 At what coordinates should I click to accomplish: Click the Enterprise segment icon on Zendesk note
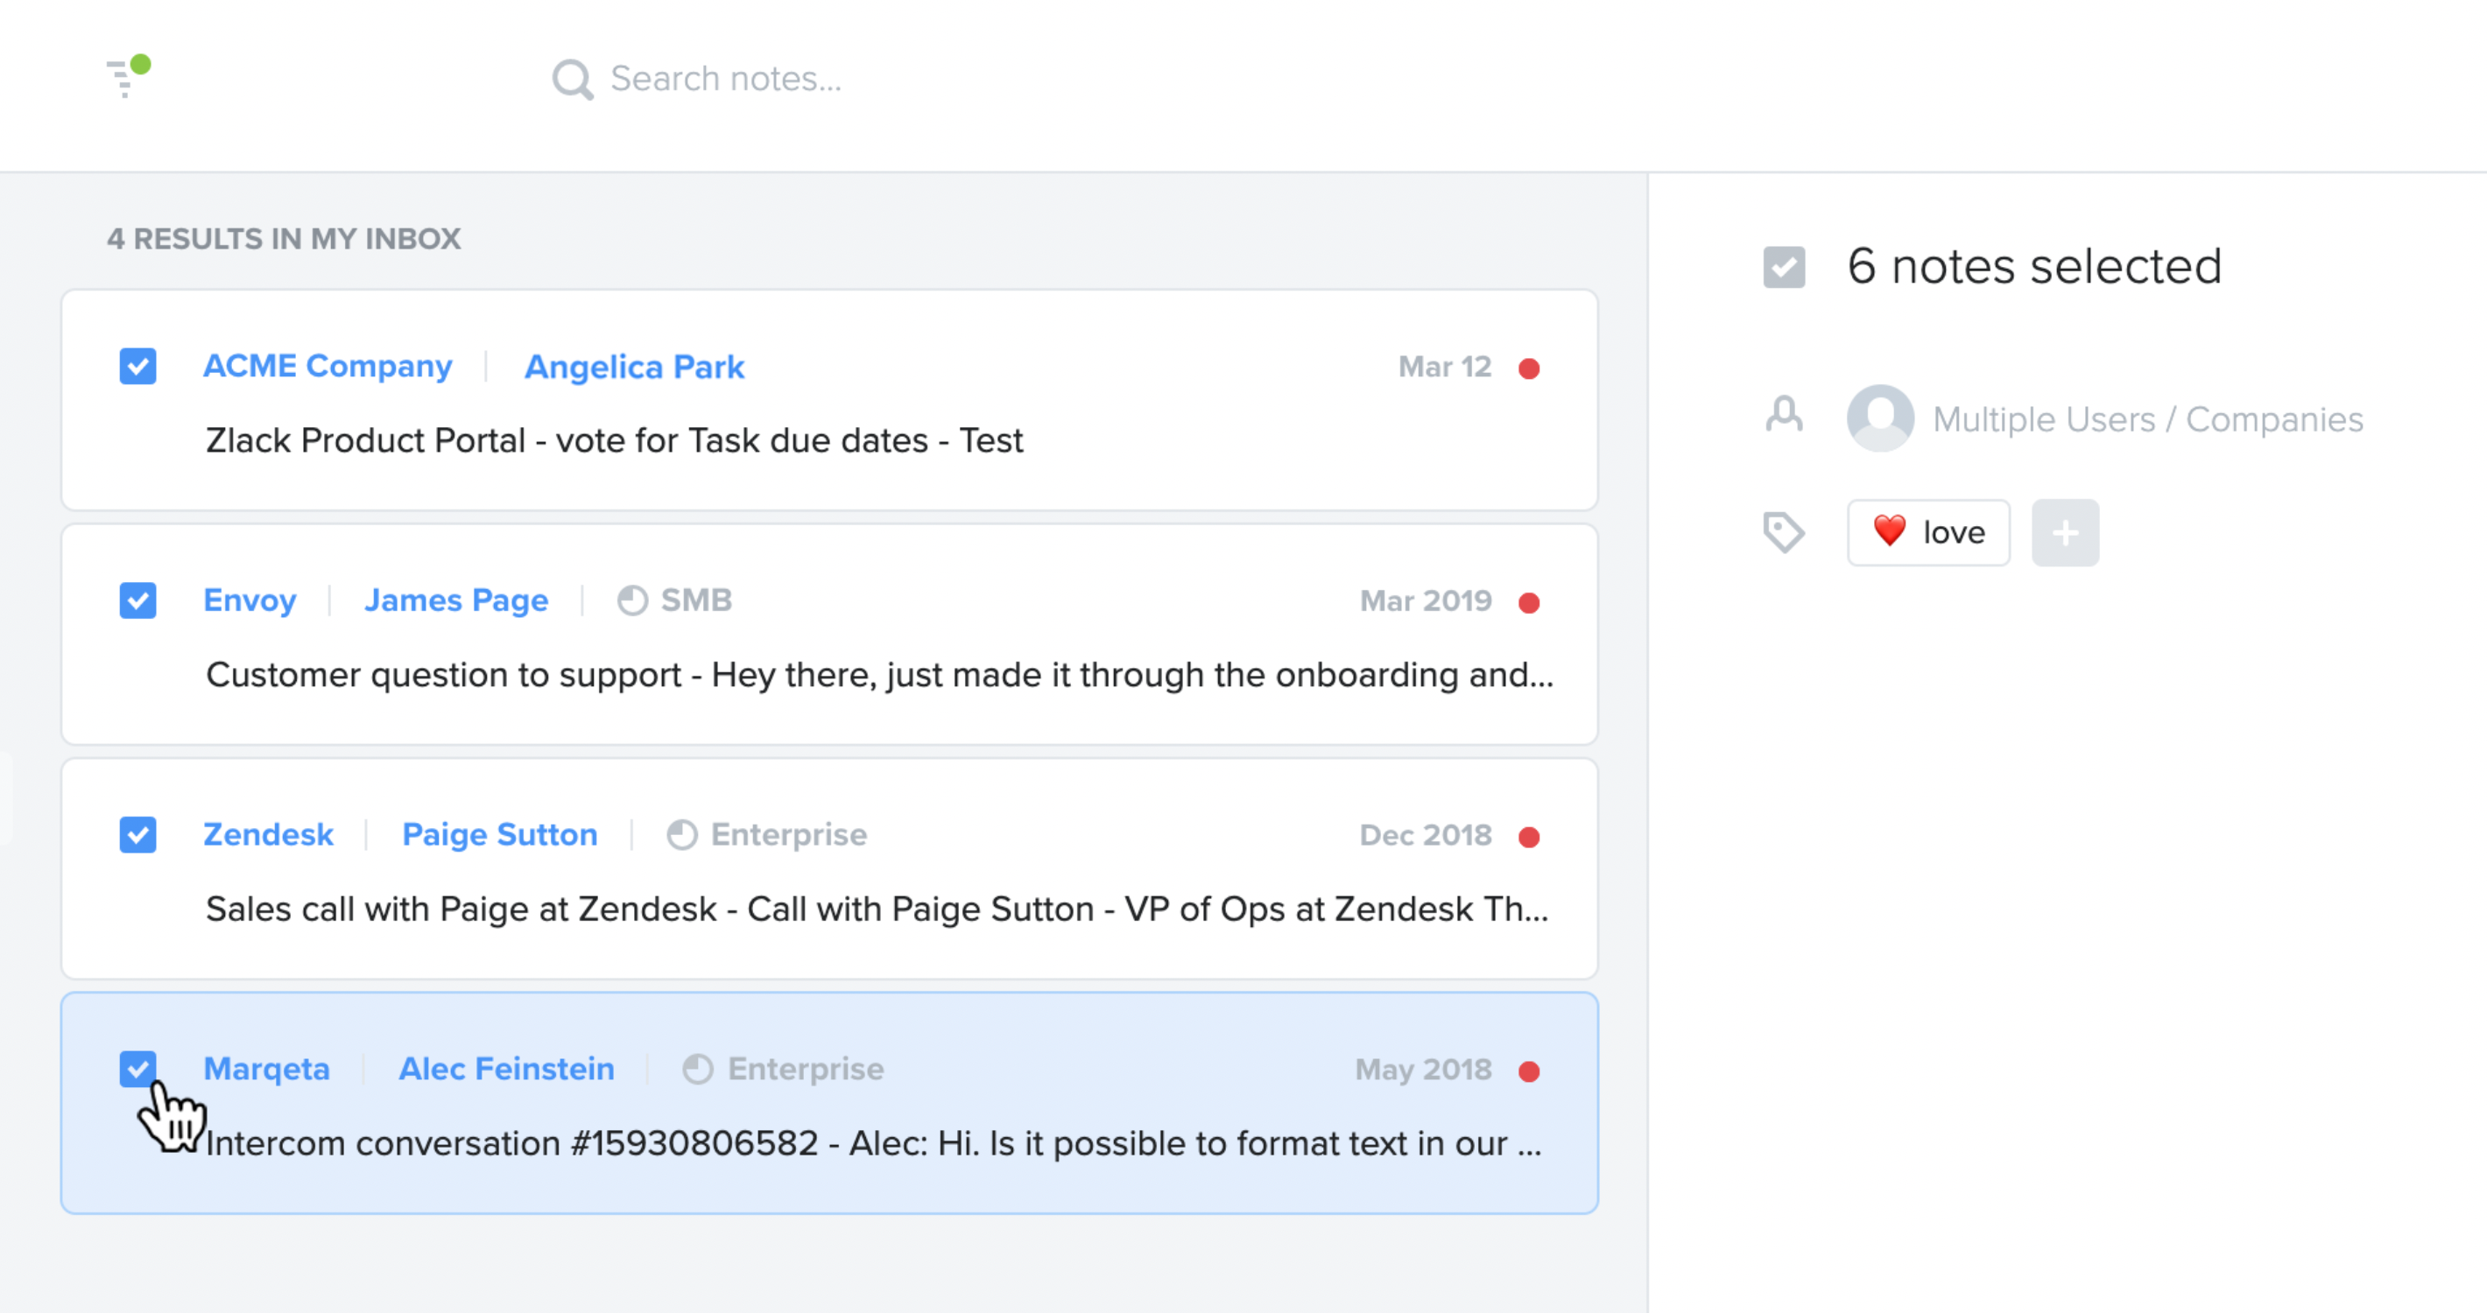681,834
